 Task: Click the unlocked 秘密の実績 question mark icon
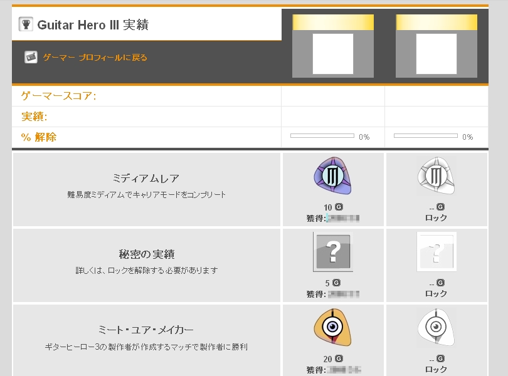pos(333,252)
